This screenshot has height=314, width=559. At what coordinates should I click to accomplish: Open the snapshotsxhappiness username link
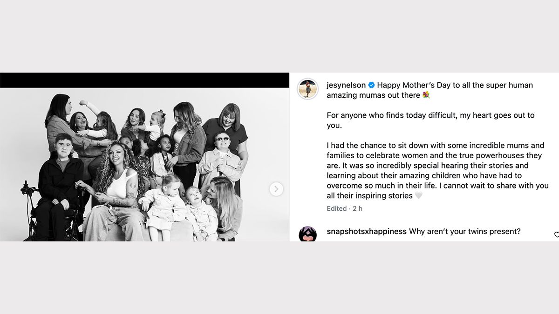pyautogui.click(x=367, y=231)
